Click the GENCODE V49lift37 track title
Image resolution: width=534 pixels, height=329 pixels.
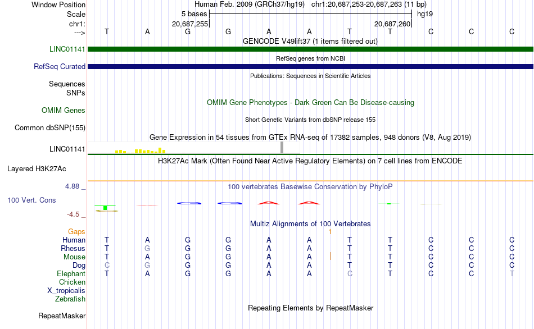310,41
